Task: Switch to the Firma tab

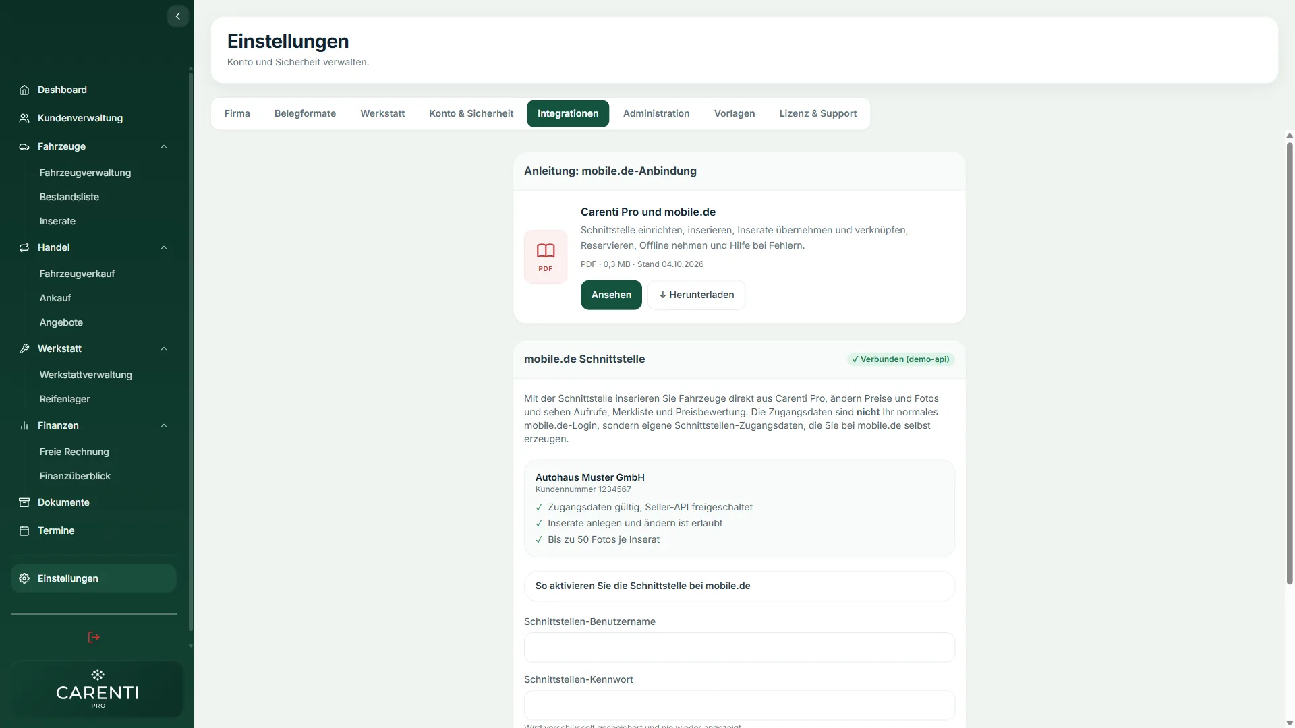Action: pyautogui.click(x=237, y=113)
